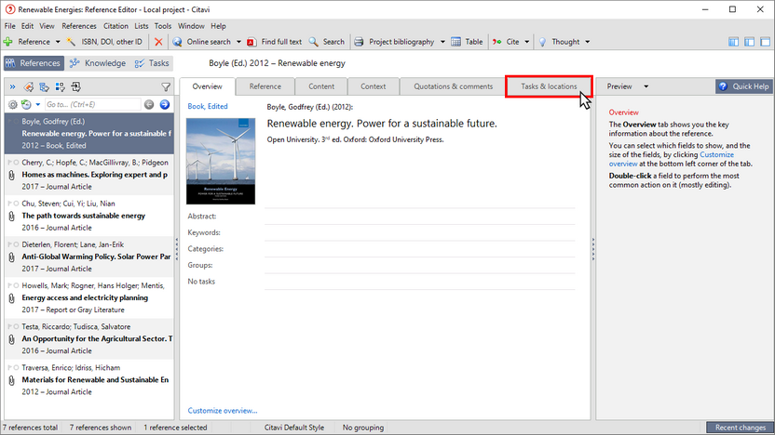The width and height of the screenshot is (775, 435).
Task: Open the Reference button dropdown arrow
Action: tap(58, 42)
